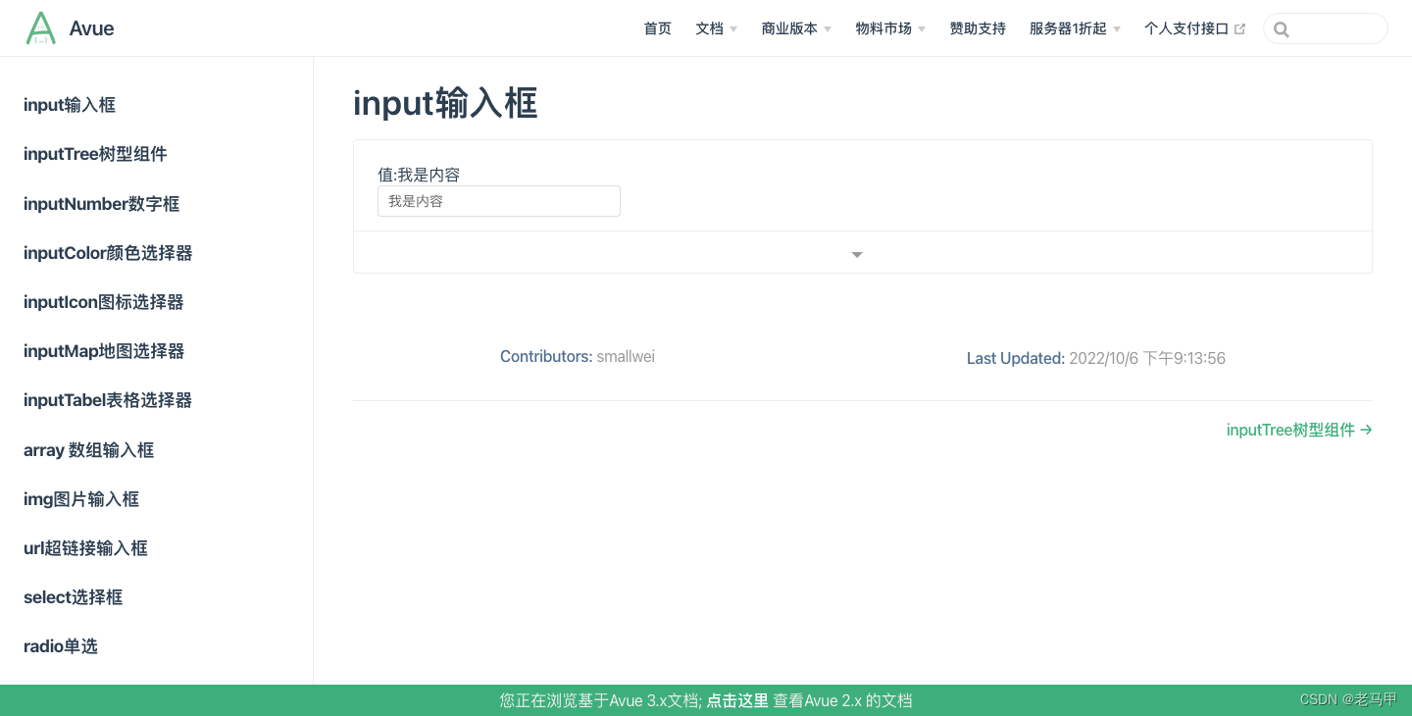Open the 物料市场 dropdown
1412x716 pixels.
point(887,28)
